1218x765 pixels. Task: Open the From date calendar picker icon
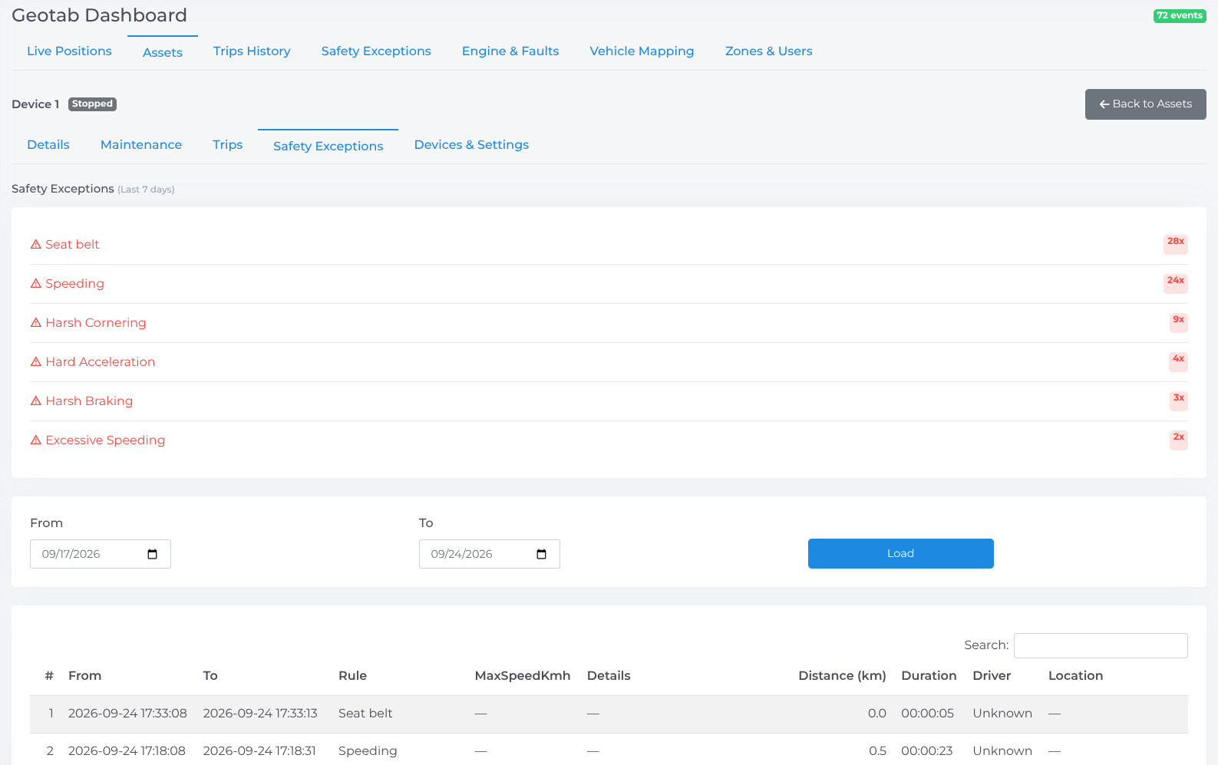pos(152,554)
